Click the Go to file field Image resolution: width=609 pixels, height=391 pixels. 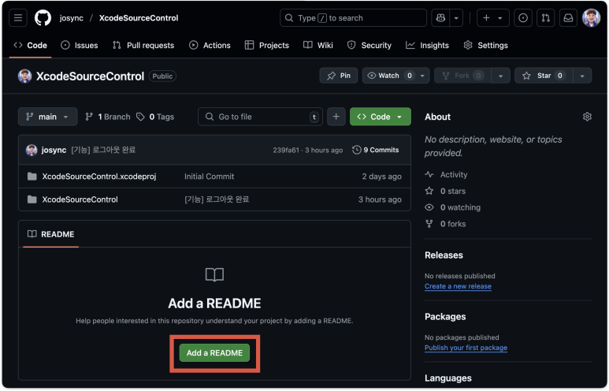tap(260, 117)
